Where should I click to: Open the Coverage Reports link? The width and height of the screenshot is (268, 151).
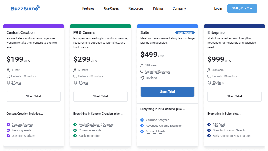coord(90,130)
